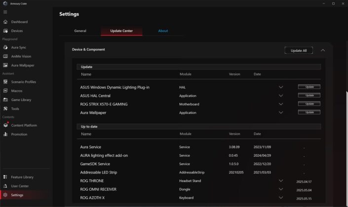Open the About tab
This screenshot has width=348, height=207.
pyautogui.click(x=163, y=31)
